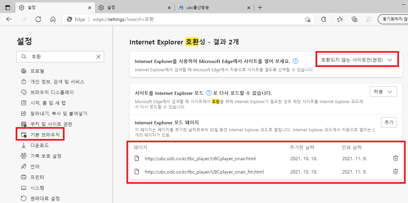Click the download arrow icon for 다운로드
The width and height of the screenshot is (408, 203).
click(24, 145)
